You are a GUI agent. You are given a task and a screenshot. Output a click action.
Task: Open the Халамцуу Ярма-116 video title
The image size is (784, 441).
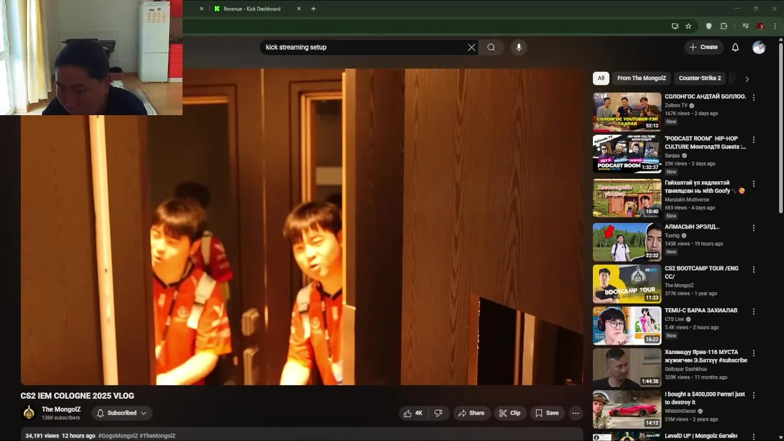[x=706, y=356]
